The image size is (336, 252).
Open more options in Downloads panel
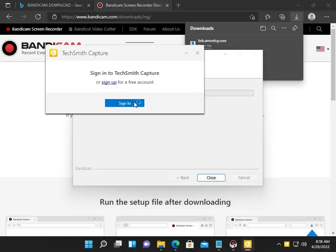pos(284,28)
